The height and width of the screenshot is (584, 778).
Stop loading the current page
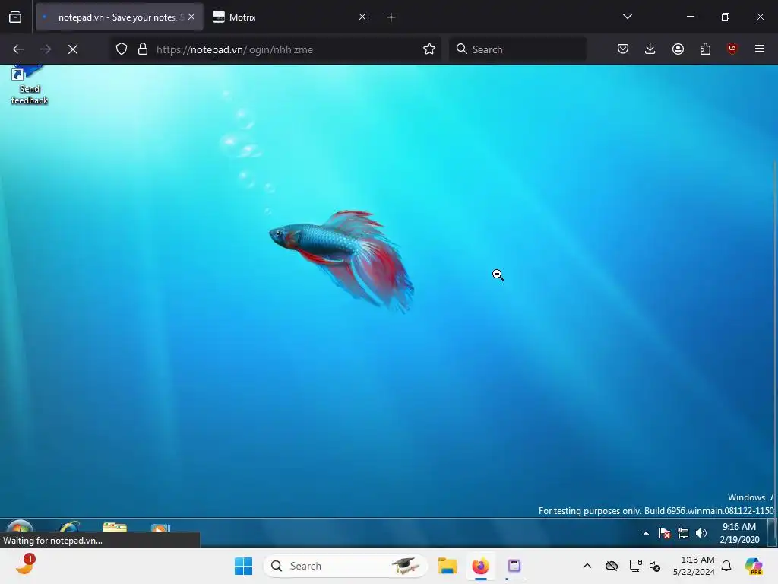point(73,49)
